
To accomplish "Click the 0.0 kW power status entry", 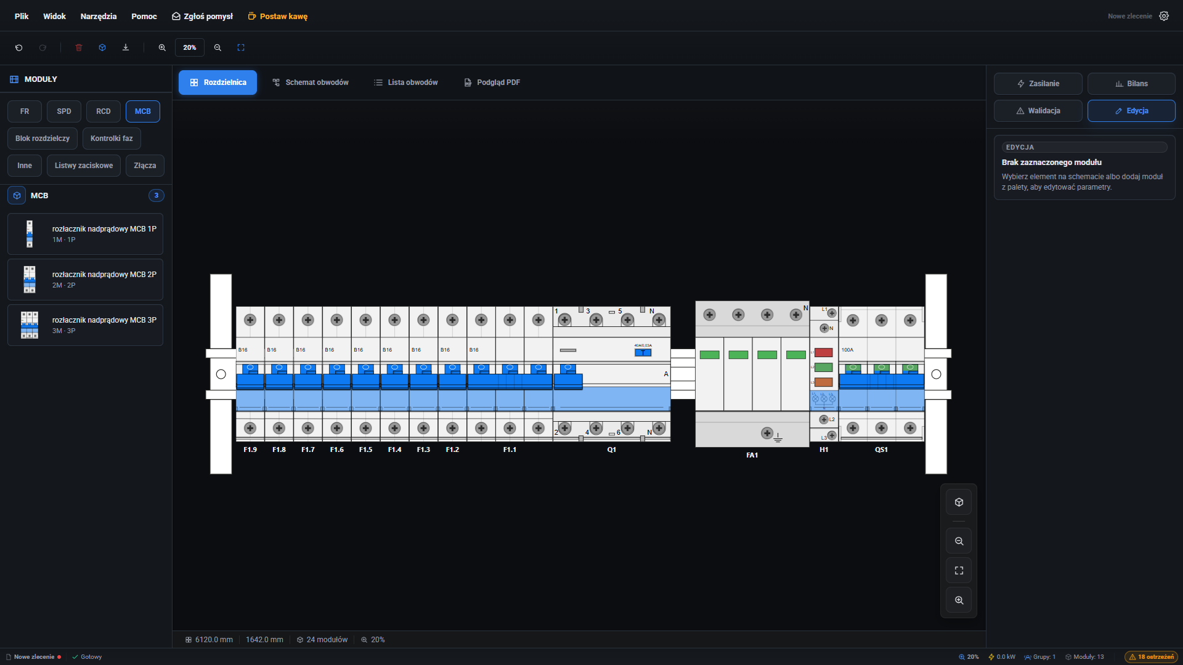I will [1002, 657].
